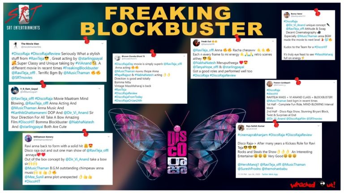
Task: Expand options chevron on Freak Out tweet
Action: [273, 41]
